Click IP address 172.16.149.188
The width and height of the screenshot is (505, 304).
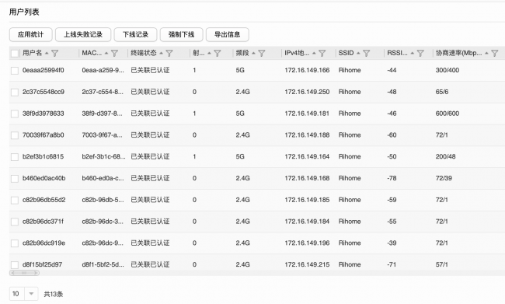[307, 135]
